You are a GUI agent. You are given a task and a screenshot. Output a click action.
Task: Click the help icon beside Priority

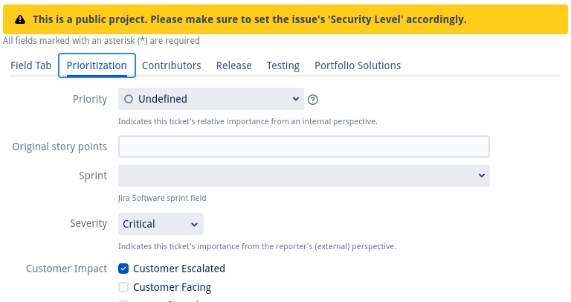(313, 100)
